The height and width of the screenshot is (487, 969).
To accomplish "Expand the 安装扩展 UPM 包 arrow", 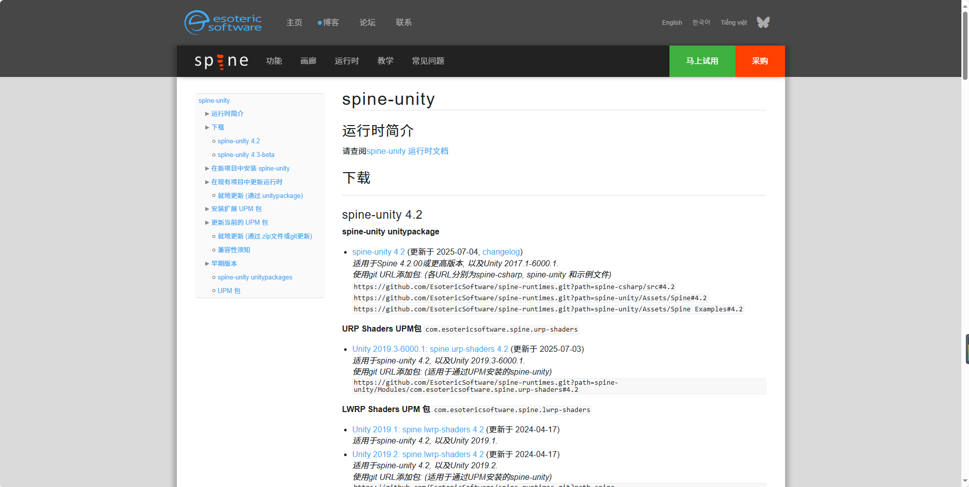I will [207, 209].
